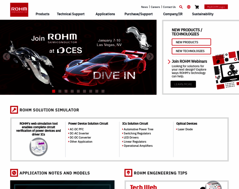Click the NEW PRODUCTS button
The height and width of the screenshot is (189, 239).
click(x=191, y=42)
